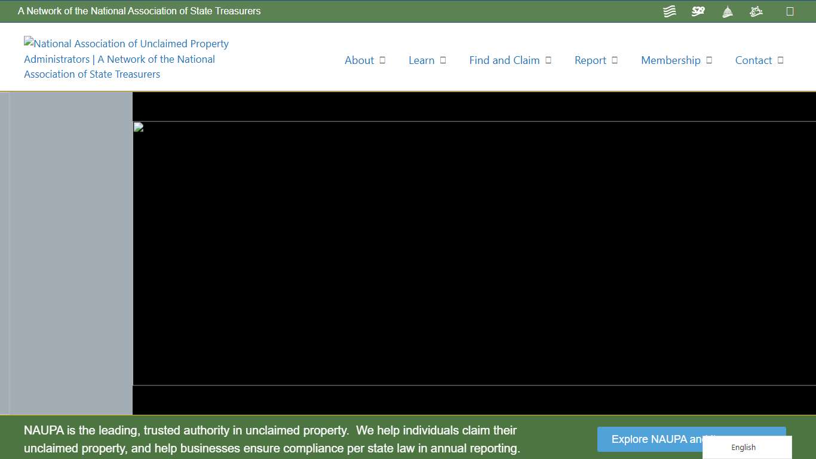Open the 529 College Savings network icon

698,11
